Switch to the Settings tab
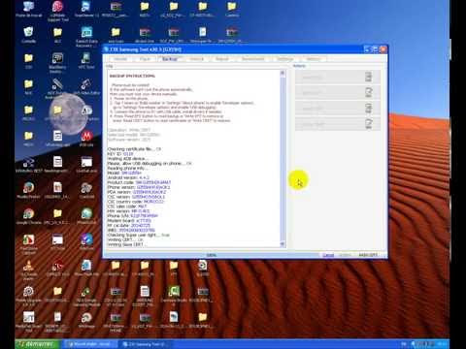Screen dimensions: 466x349 (x=285, y=59)
